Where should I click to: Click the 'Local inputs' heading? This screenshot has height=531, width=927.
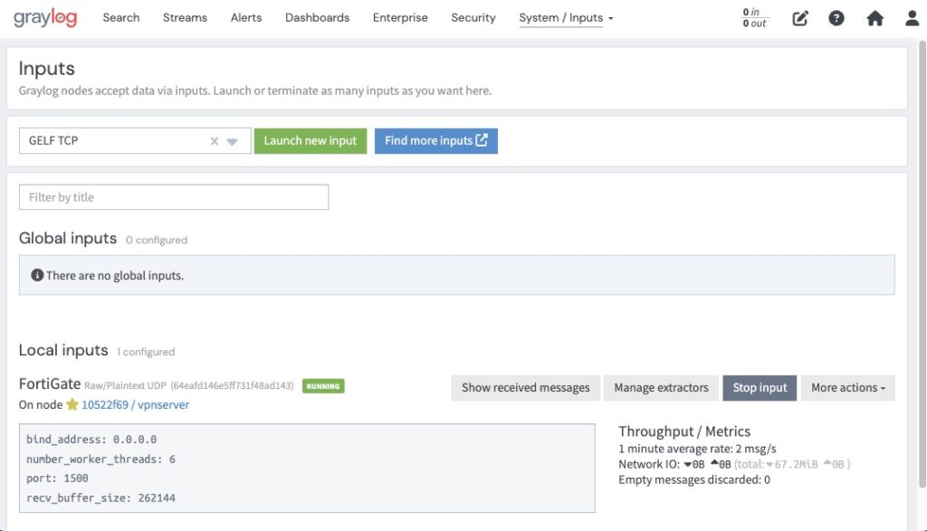coord(63,350)
